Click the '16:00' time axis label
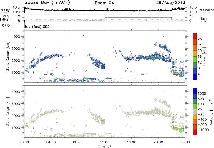The width and height of the screenshot is (214, 148). [x=131, y=142]
